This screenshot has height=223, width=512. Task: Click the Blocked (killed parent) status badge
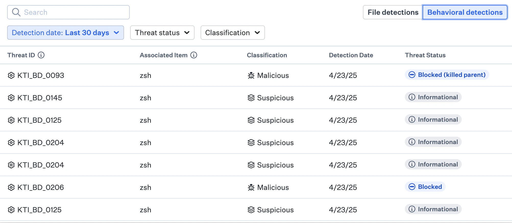(447, 75)
